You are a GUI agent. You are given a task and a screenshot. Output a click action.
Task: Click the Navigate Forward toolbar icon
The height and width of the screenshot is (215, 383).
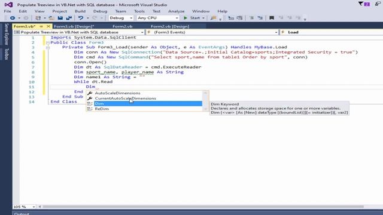coord(26,18)
